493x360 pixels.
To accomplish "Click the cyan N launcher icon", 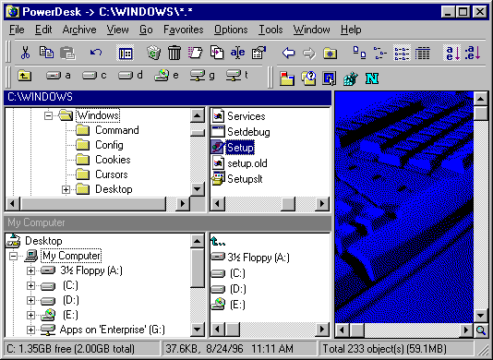I will 372,78.
